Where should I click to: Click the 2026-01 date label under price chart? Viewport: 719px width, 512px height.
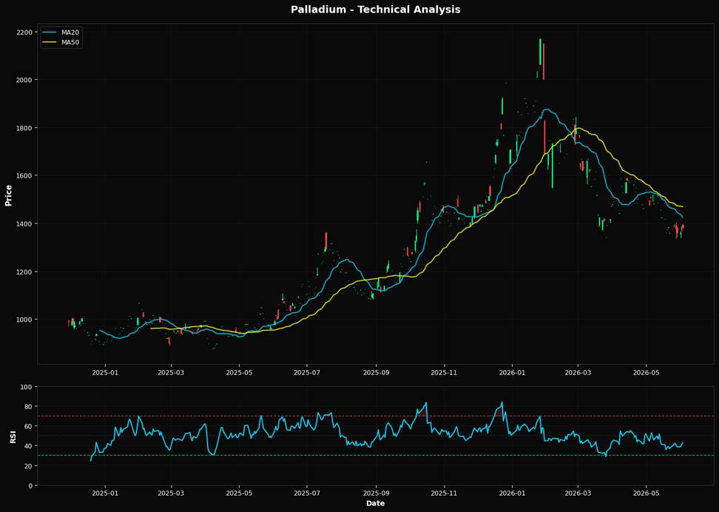tap(512, 372)
